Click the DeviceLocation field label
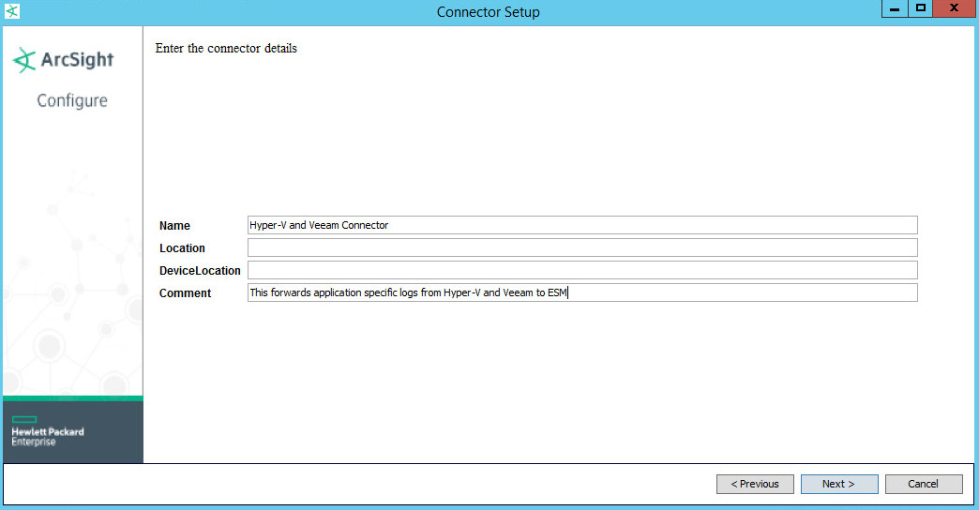The width and height of the screenshot is (979, 510). coord(200,271)
